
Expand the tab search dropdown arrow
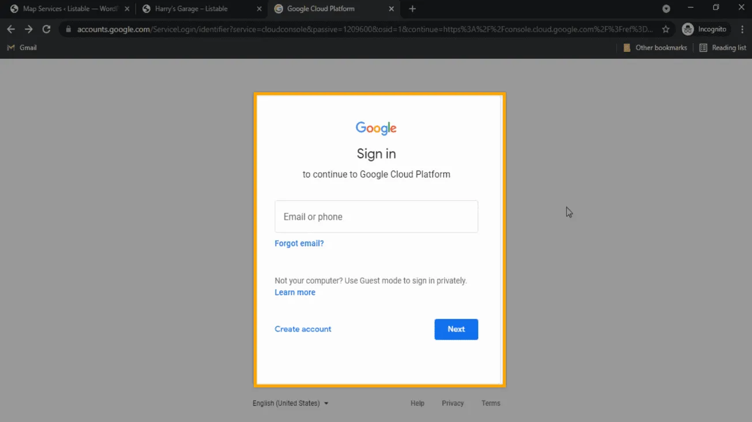(666, 9)
